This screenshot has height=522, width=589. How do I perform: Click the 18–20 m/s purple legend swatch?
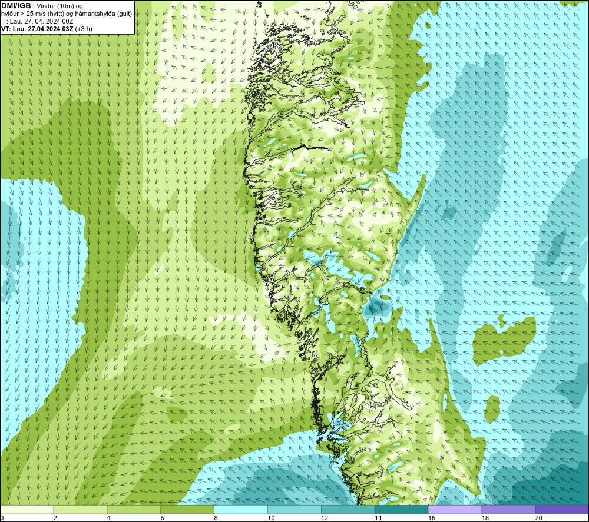[509, 509]
